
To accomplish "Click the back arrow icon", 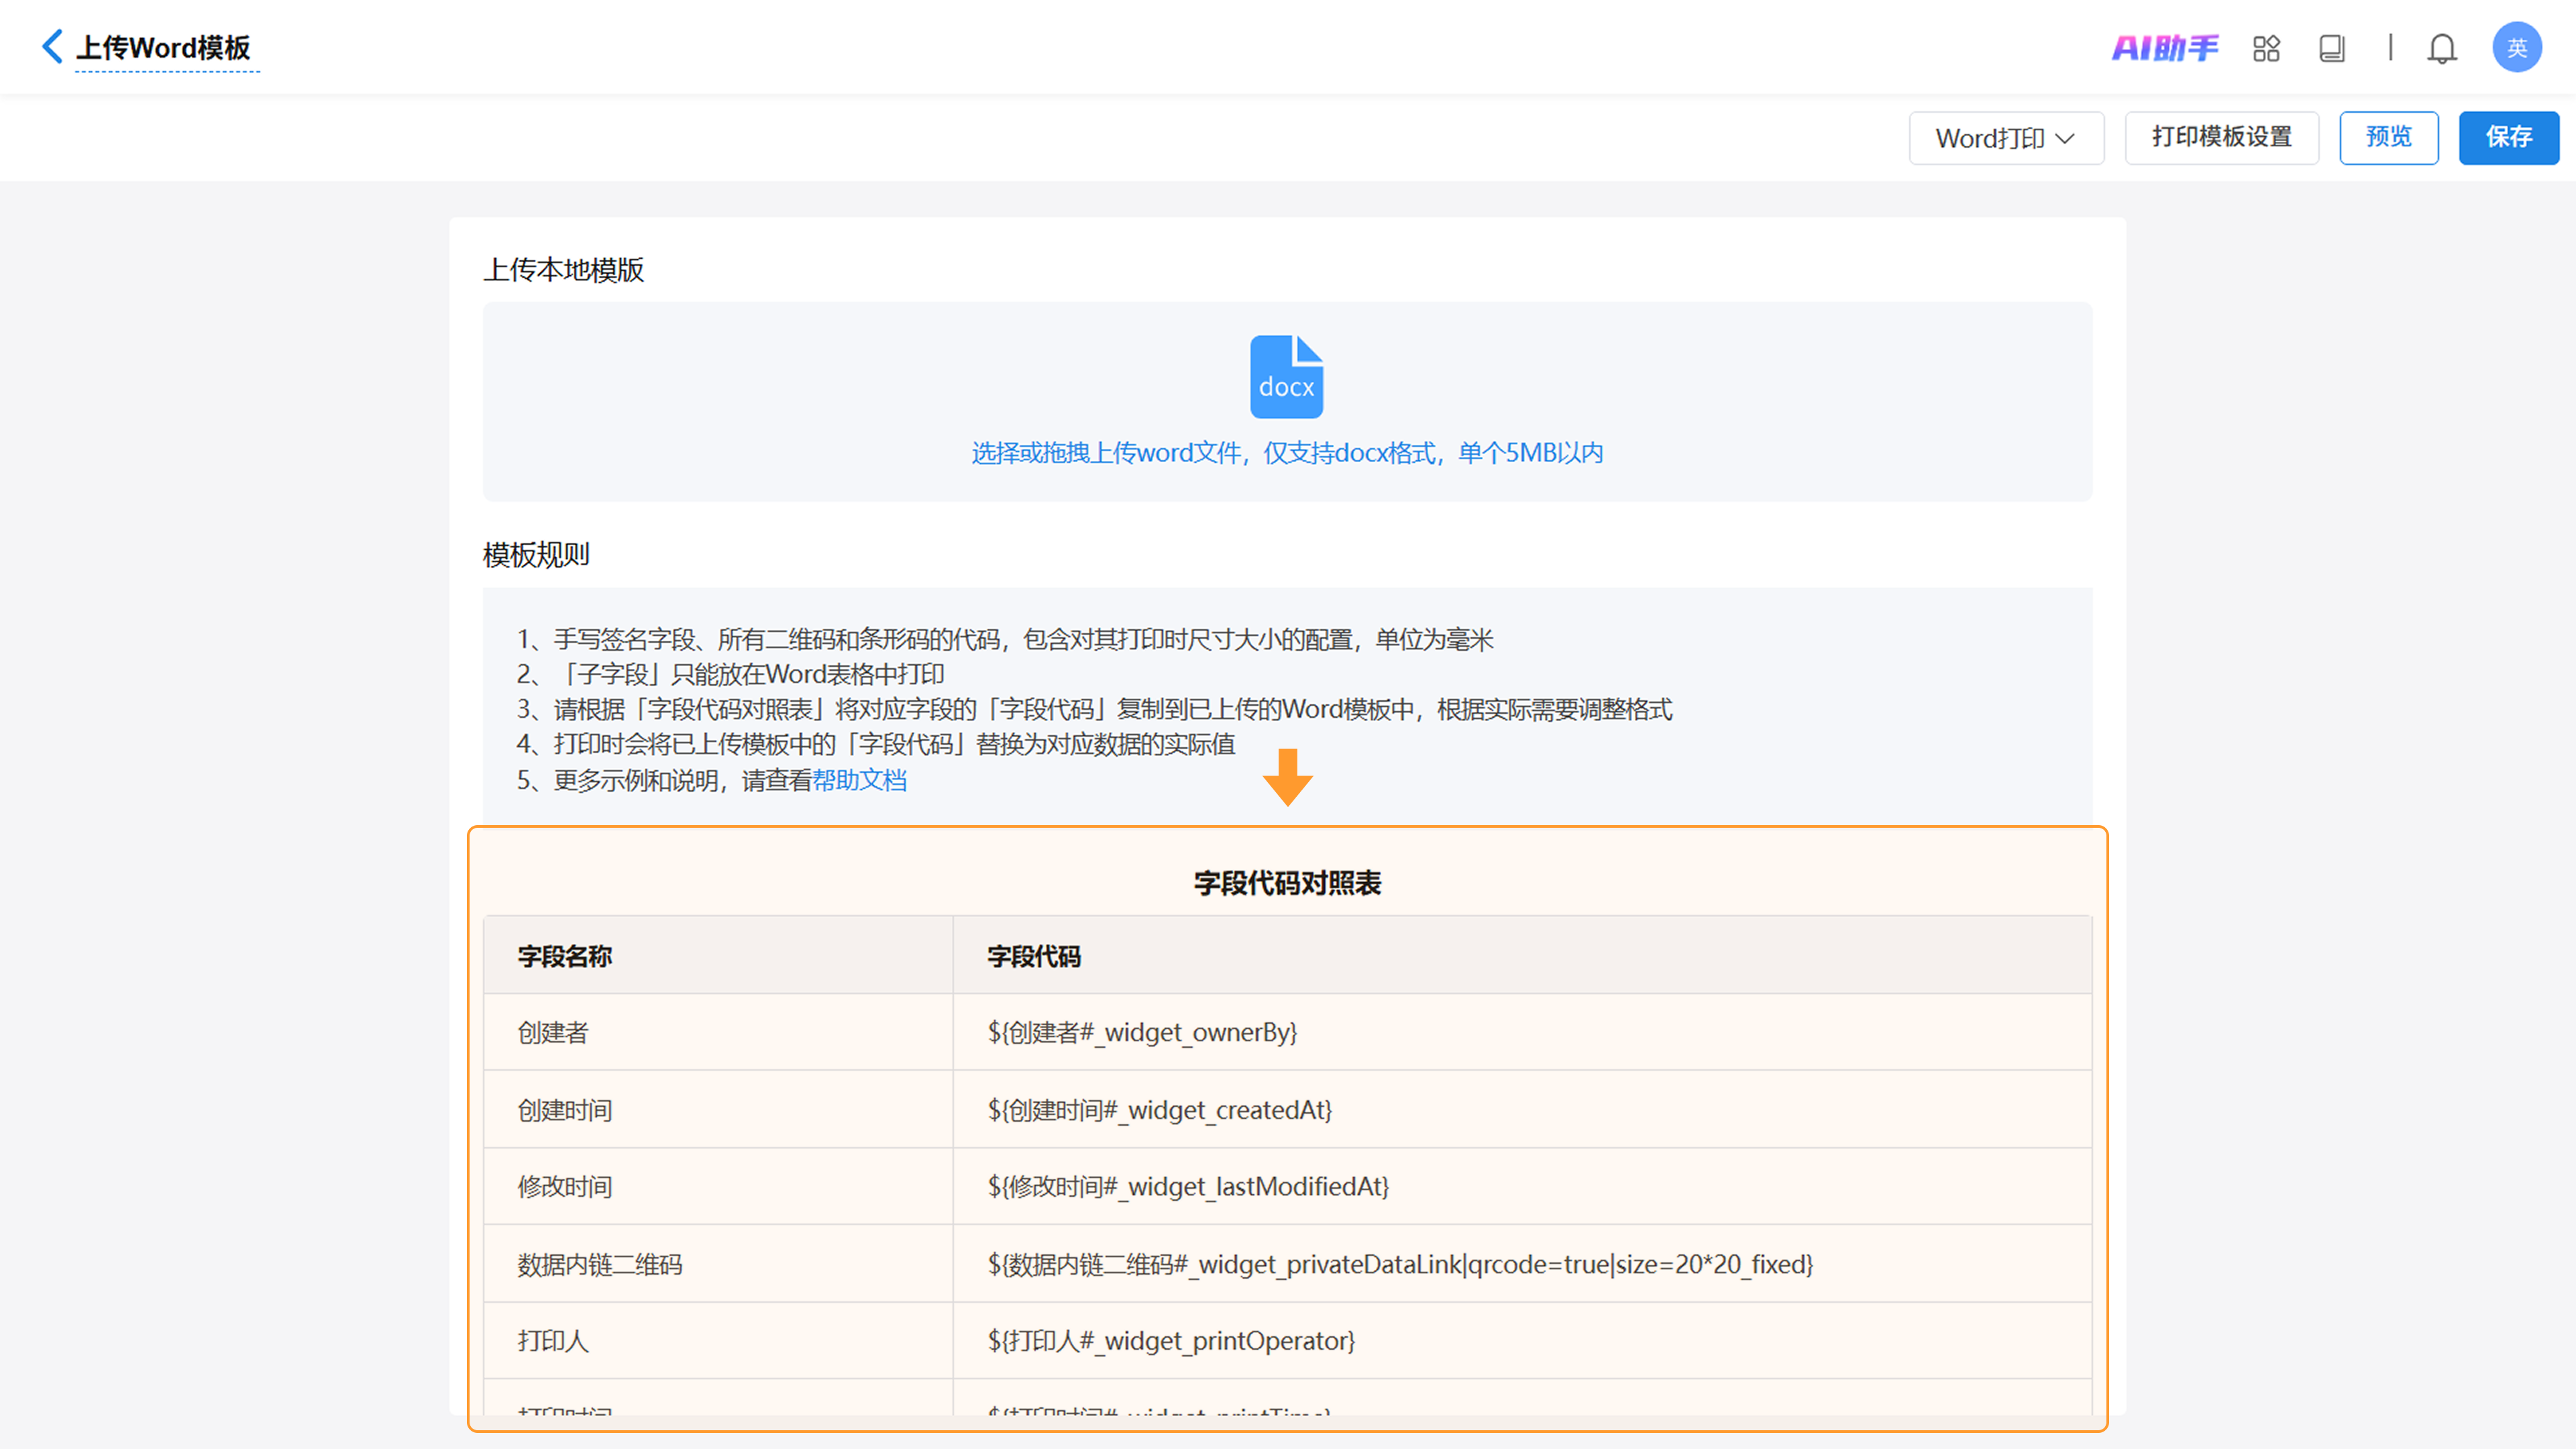I will point(52,46).
